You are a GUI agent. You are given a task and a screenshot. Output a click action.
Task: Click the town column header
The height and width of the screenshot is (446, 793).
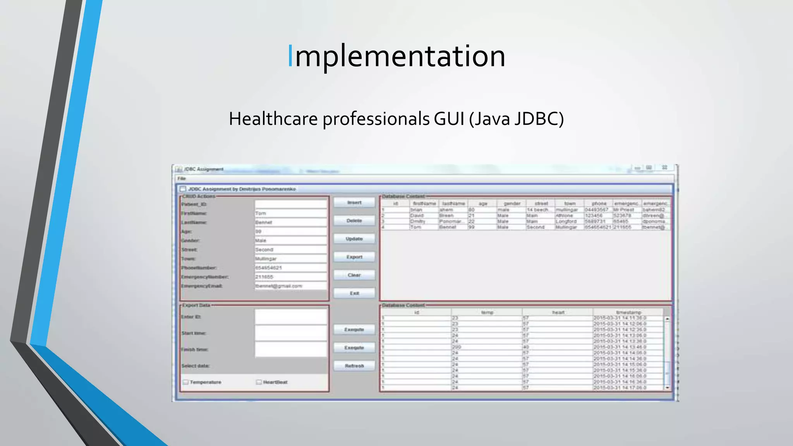pos(570,203)
